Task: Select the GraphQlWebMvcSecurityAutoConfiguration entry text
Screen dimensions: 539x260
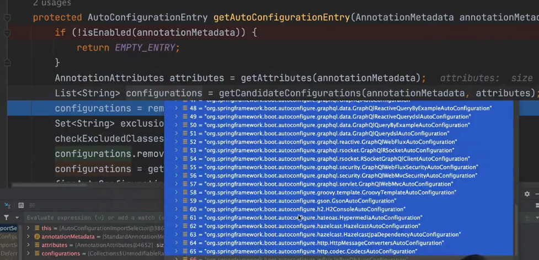Action: (x=340, y=176)
